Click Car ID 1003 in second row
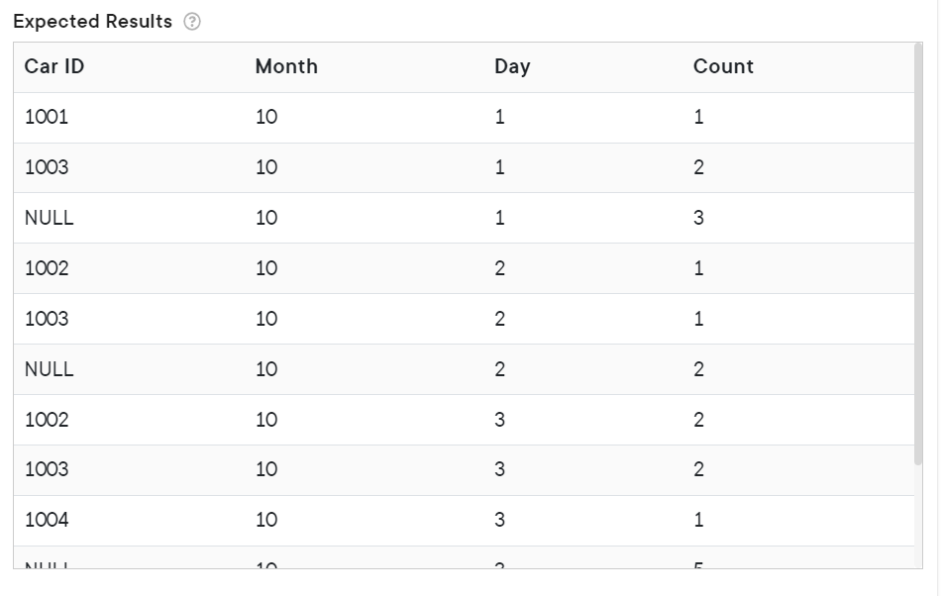The image size is (943, 596). click(47, 167)
